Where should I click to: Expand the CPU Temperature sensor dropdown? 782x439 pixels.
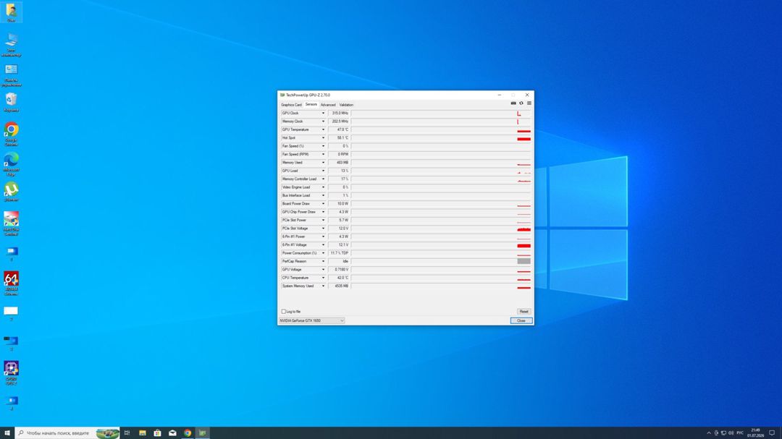pos(323,278)
